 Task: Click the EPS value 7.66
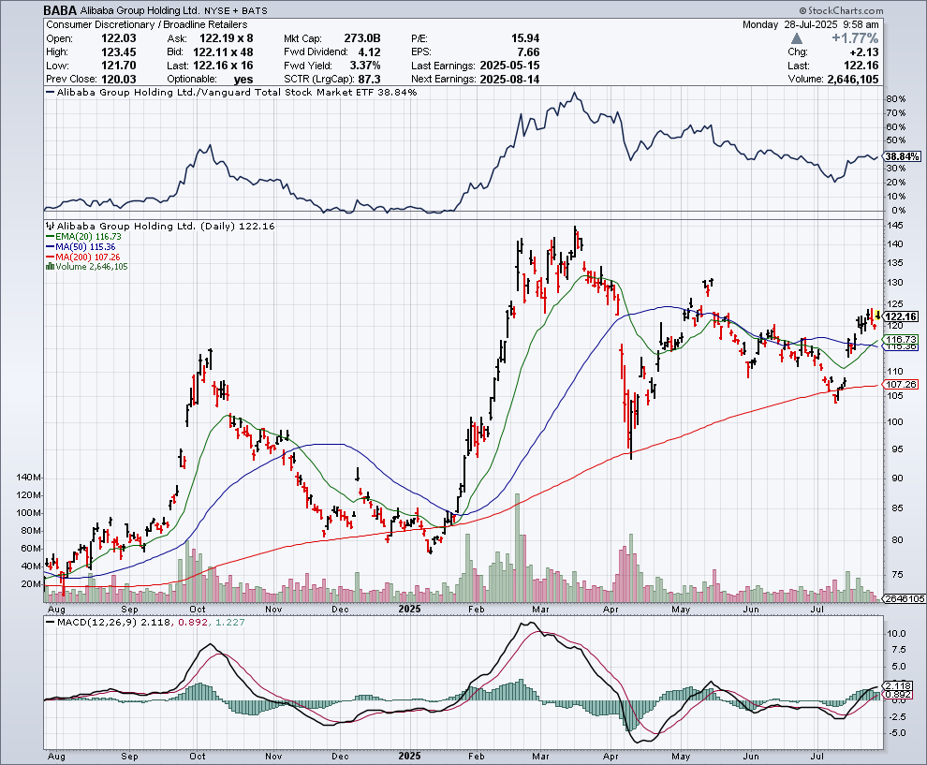[x=528, y=52]
